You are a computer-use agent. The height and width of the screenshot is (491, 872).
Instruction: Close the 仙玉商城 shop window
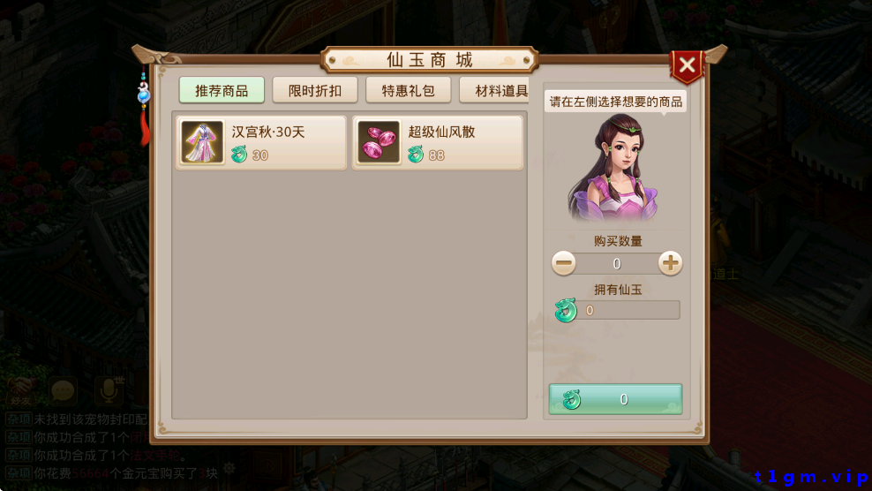point(688,65)
